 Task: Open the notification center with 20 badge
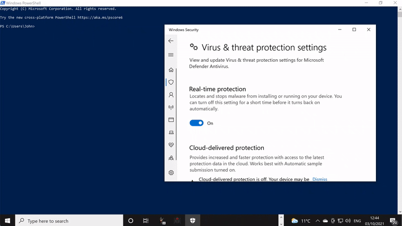pyautogui.click(x=393, y=220)
